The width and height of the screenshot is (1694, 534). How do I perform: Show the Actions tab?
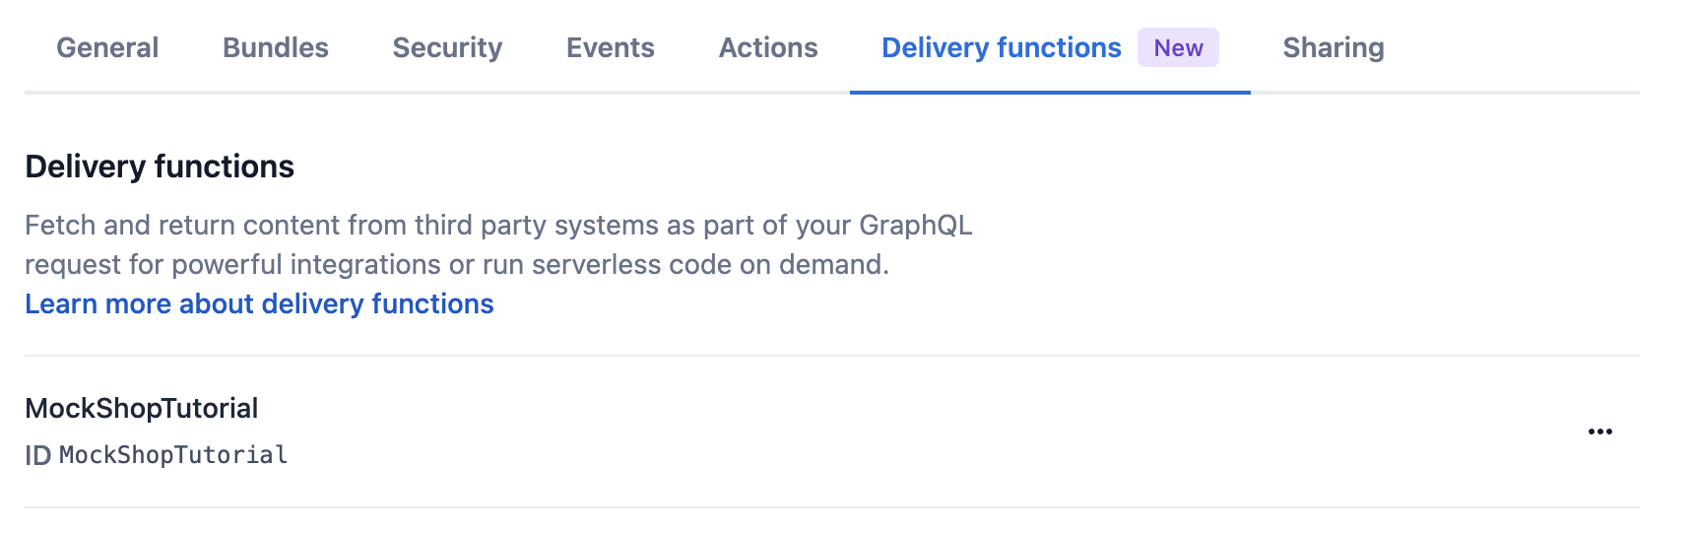pos(768,47)
